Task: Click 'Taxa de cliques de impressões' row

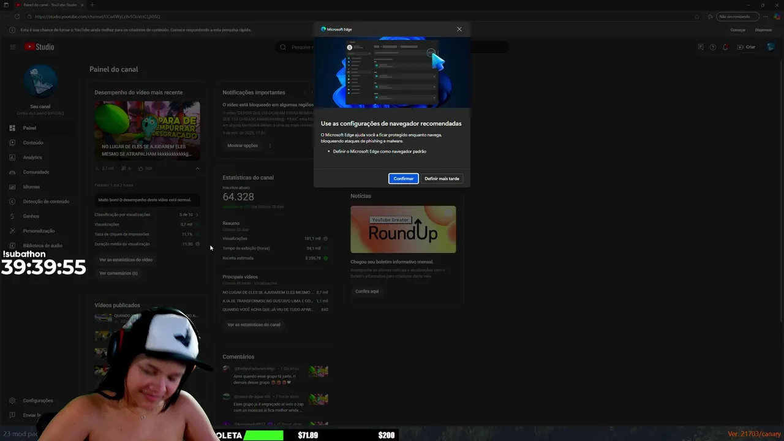Action: click(147, 234)
